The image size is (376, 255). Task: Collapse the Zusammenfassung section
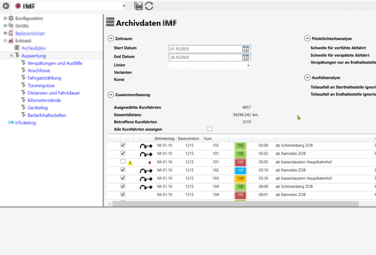point(110,94)
